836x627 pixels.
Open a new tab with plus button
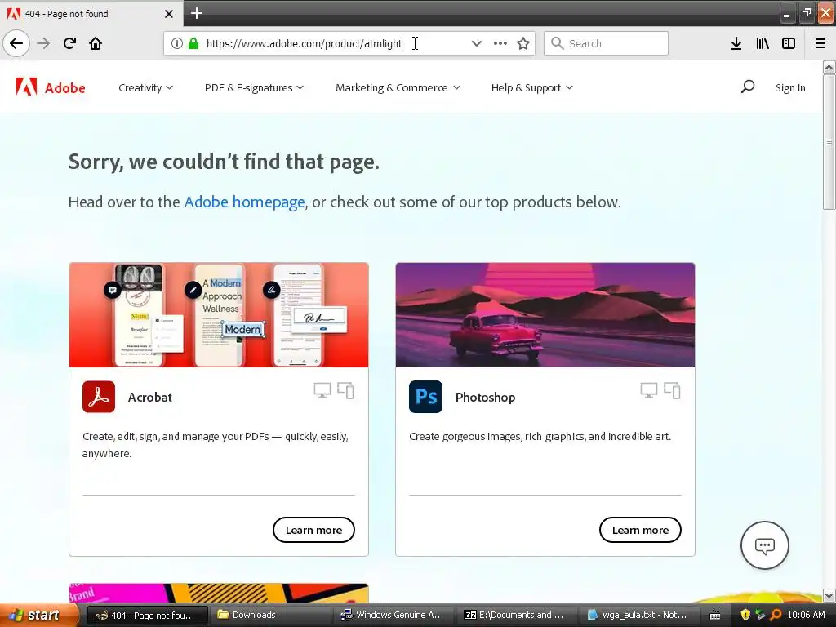coord(197,13)
